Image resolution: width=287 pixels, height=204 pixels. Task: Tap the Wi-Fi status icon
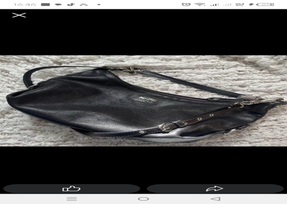200,4
